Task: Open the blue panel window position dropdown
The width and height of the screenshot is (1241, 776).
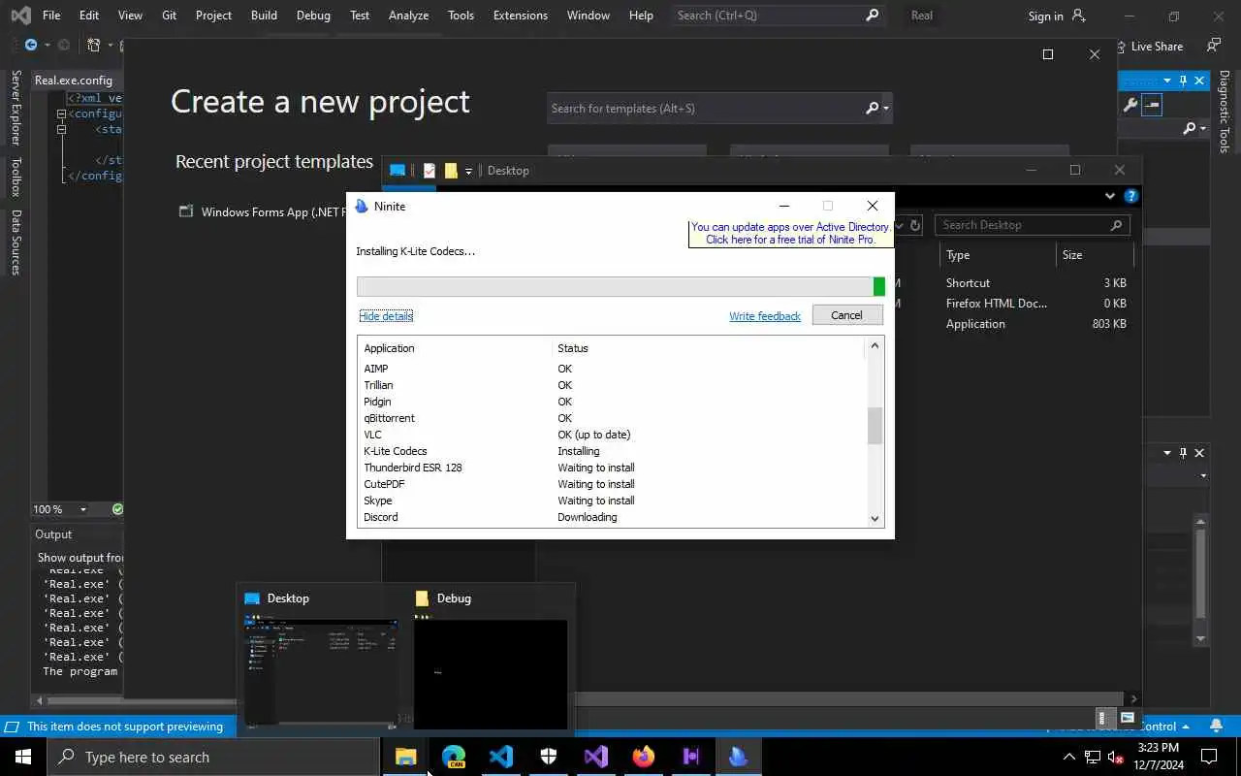Action: click(x=1167, y=81)
